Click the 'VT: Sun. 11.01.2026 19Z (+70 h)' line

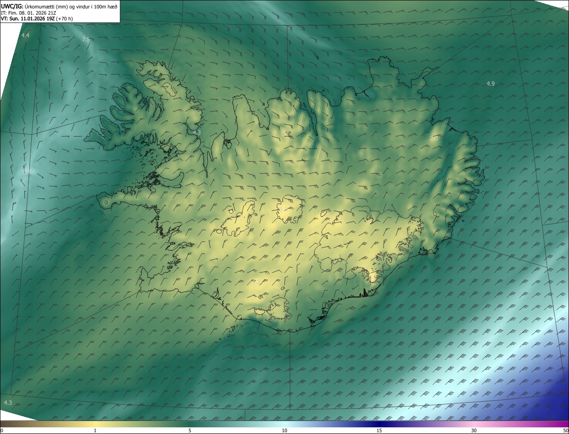37,19
